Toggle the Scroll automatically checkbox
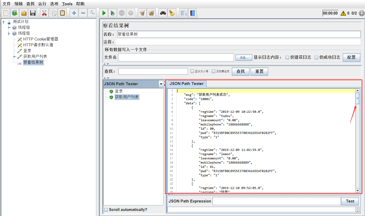The height and width of the screenshot is (216, 365). (x=106, y=210)
